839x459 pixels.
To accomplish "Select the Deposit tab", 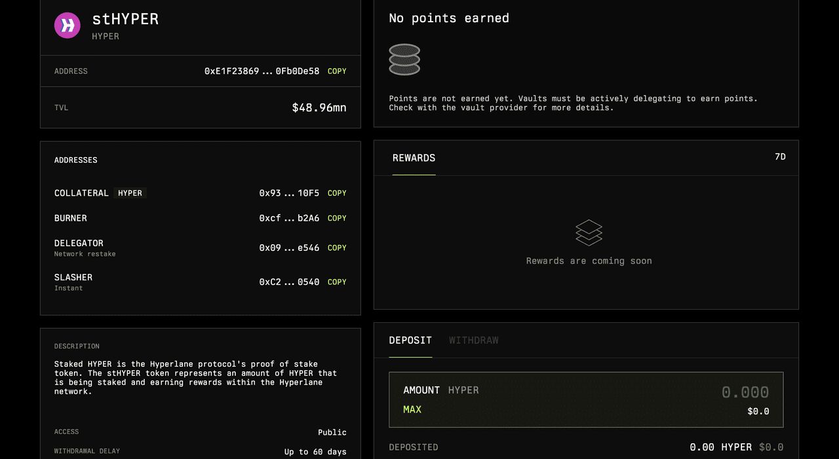I will [410, 340].
